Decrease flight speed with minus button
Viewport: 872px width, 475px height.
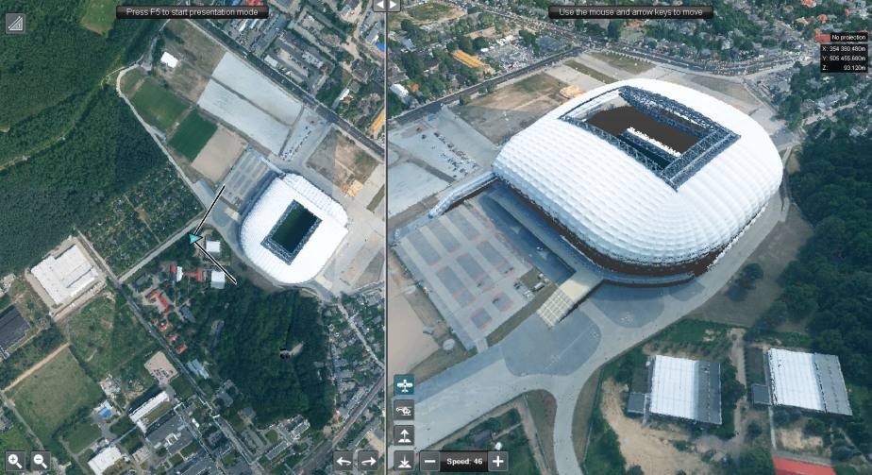click(429, 461)
